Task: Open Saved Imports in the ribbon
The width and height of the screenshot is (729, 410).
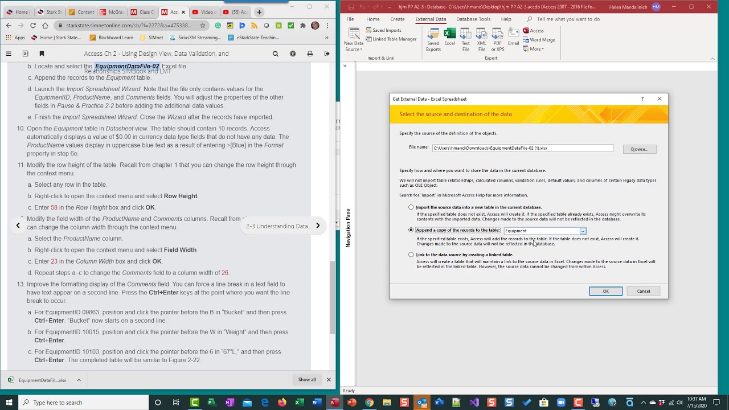Action: pos(383,31)
